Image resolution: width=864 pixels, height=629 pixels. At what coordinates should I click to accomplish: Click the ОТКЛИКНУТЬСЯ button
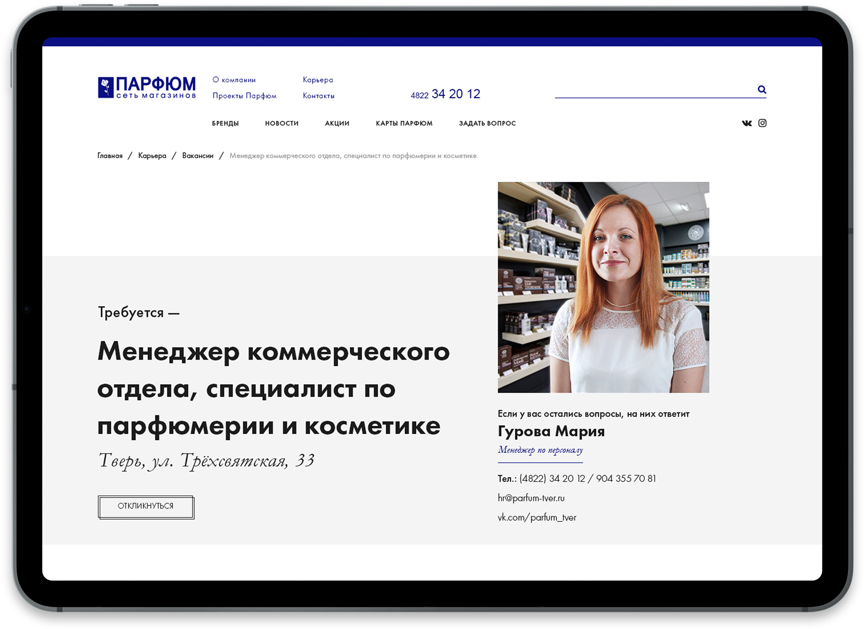point(146,507)
